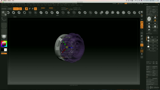Open the Zplugin menu
The width and height of the screenshot is (160, 90).
77,5
